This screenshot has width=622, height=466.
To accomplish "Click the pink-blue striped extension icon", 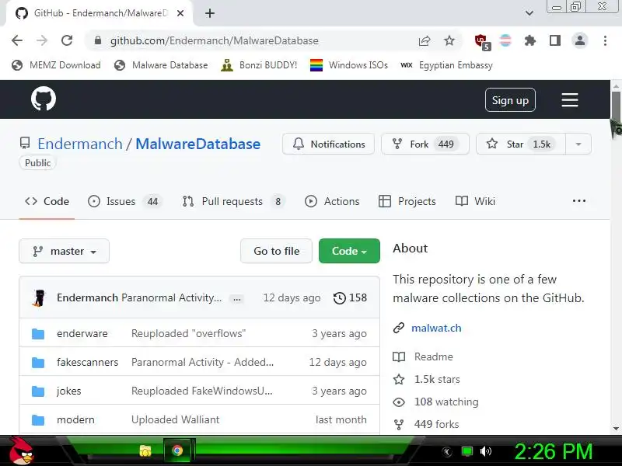I will (505, 40).
